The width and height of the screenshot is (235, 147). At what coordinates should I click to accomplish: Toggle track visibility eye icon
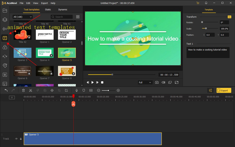16,139
